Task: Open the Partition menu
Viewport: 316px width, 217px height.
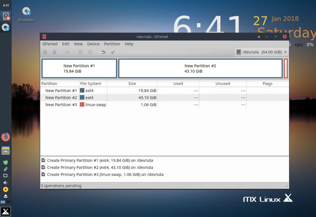Action: (x=112, y=44)
